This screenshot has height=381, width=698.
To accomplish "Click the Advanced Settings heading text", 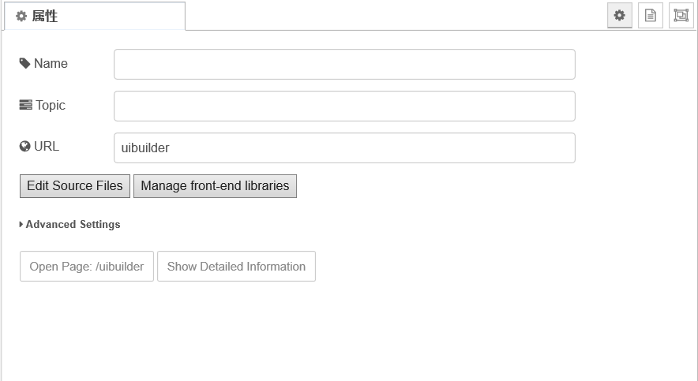I will pyautogui.click(x=73, y=225).
